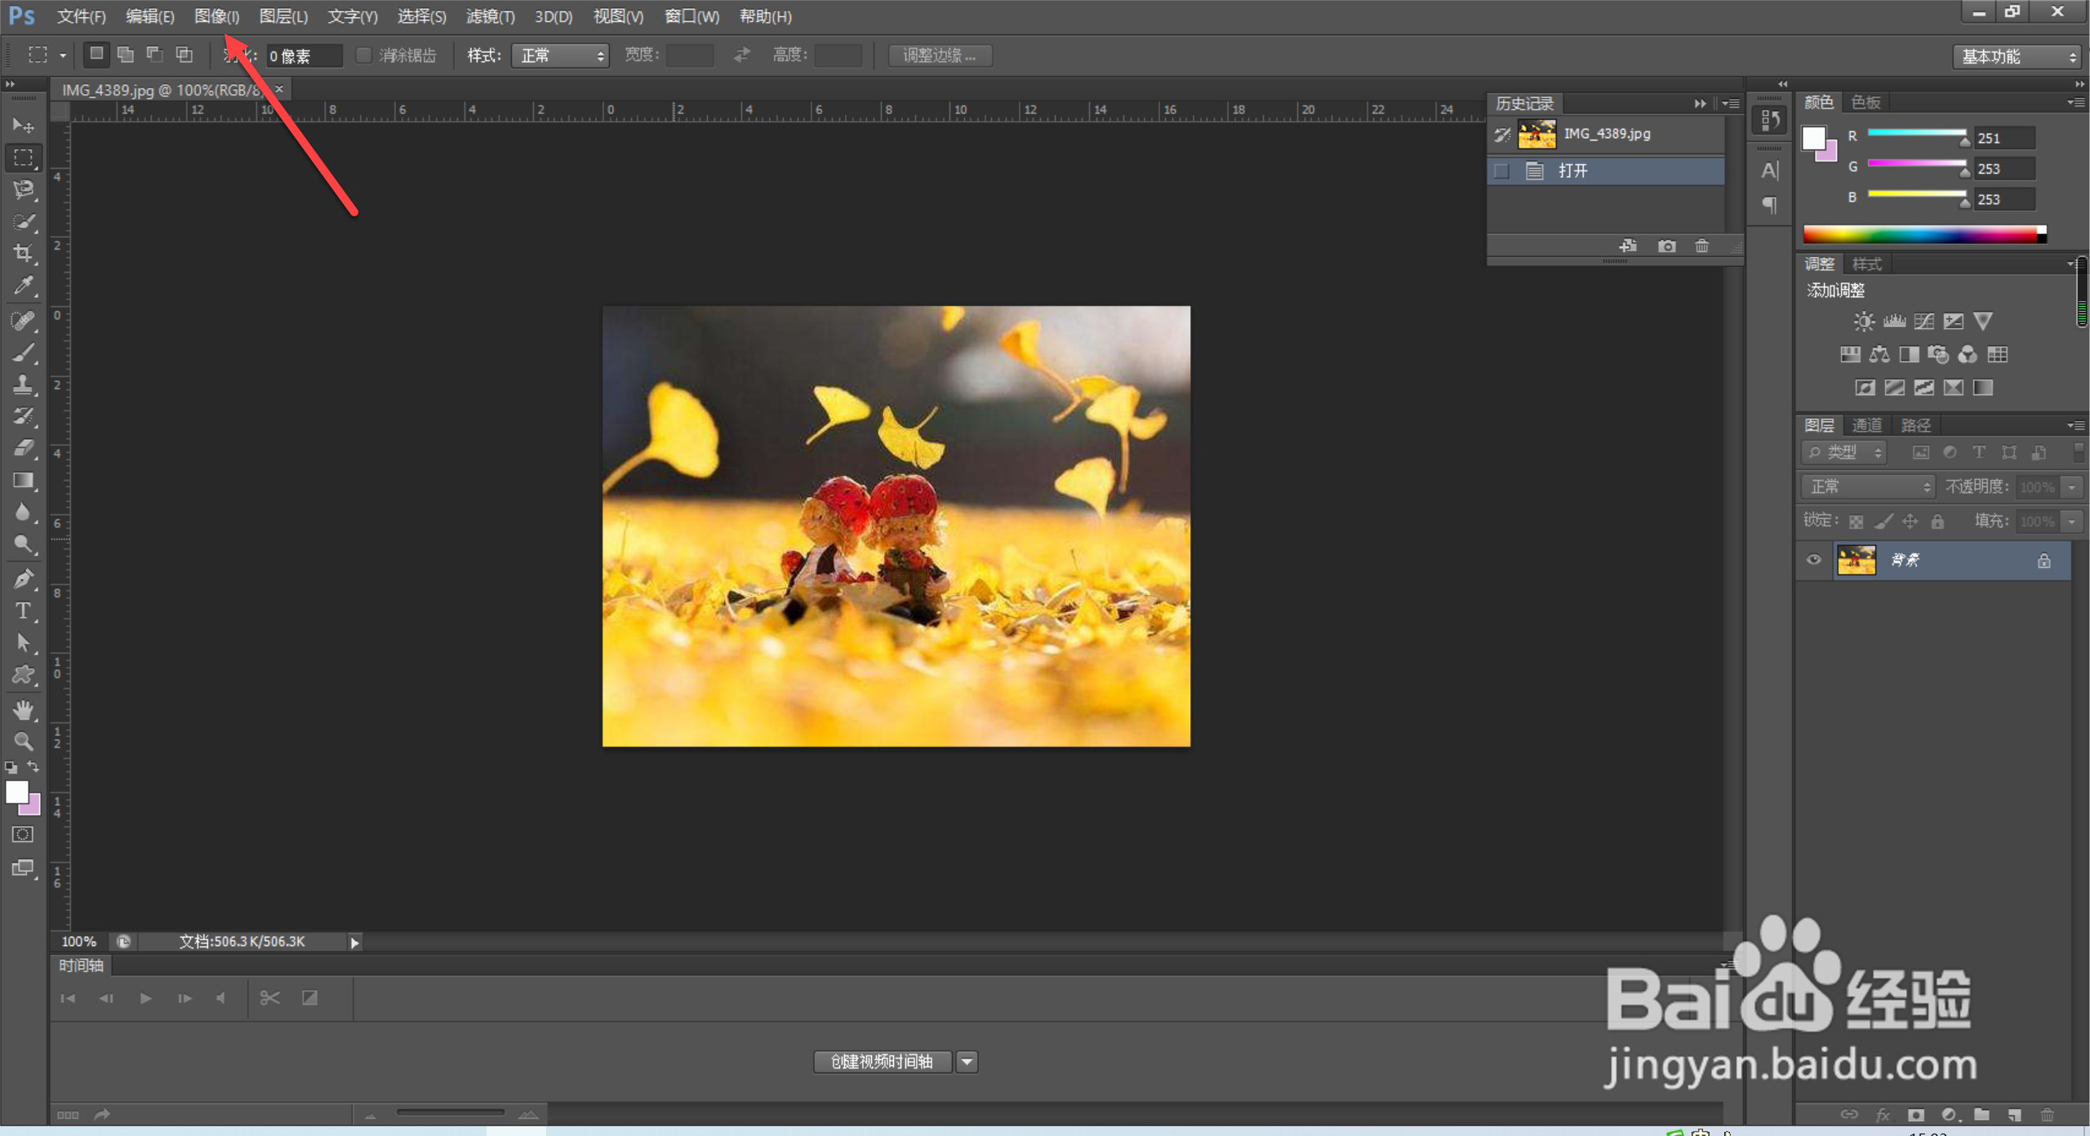Select the Hand tool
Viewport: 2090px width, 1136px height.
pyautogui.click(x=23, y=710)
